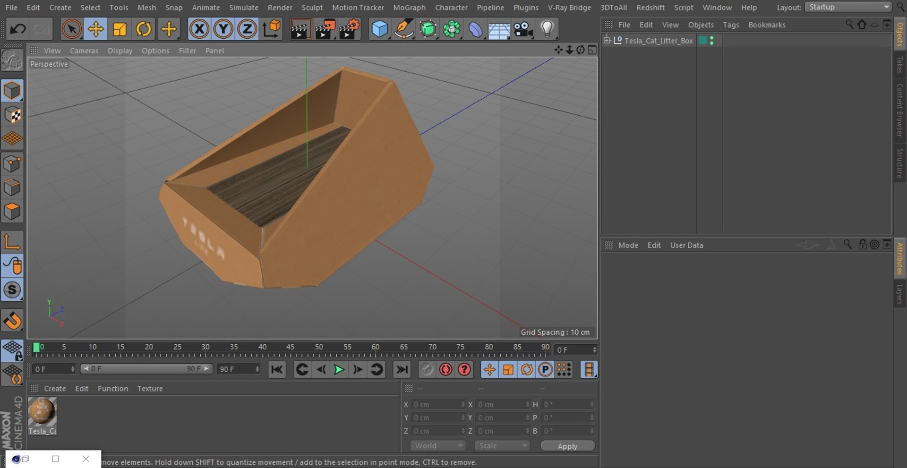Screen dimensions: 907x468
Task: Add a Cube primitive object
Action: click(x=380, y=29)
